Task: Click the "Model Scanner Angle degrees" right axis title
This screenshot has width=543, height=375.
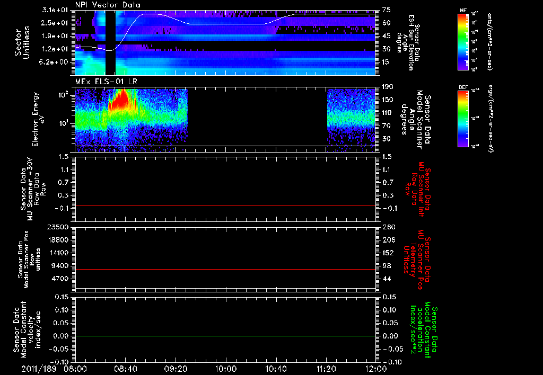Action: [416, 119]
